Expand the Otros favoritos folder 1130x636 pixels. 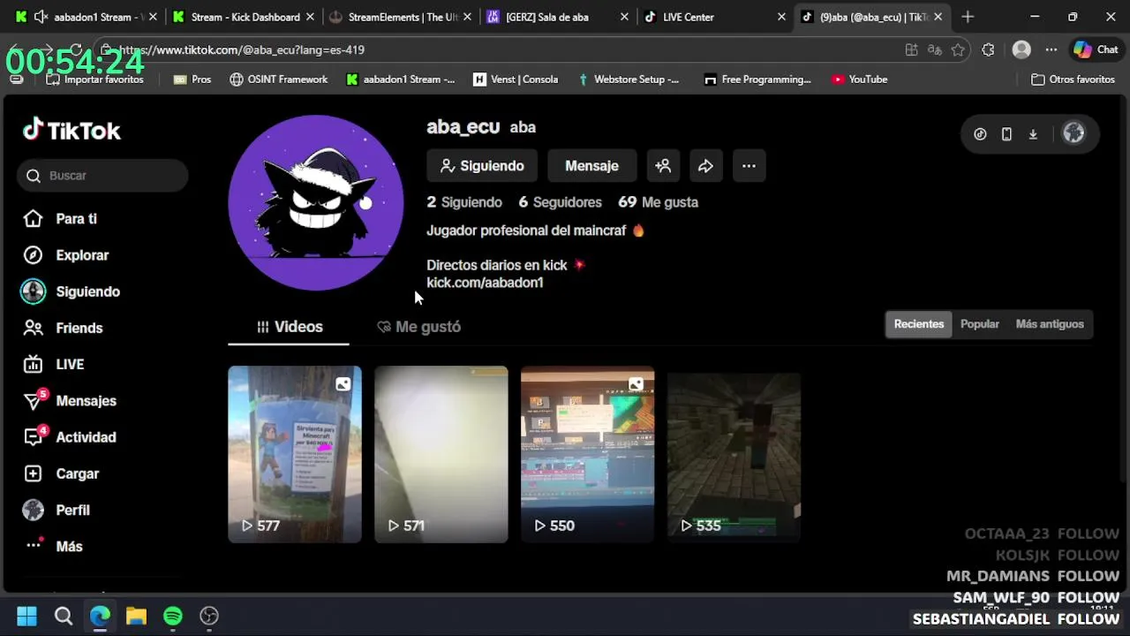[x=1073, y=79]
